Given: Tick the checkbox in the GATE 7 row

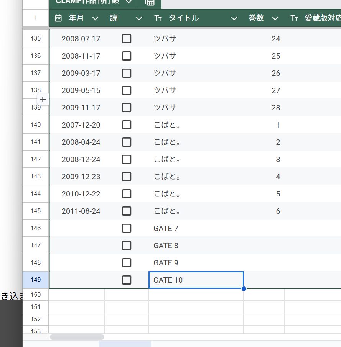Looking at the screenshot, I should pyautogui.click(x=127, y=228).
